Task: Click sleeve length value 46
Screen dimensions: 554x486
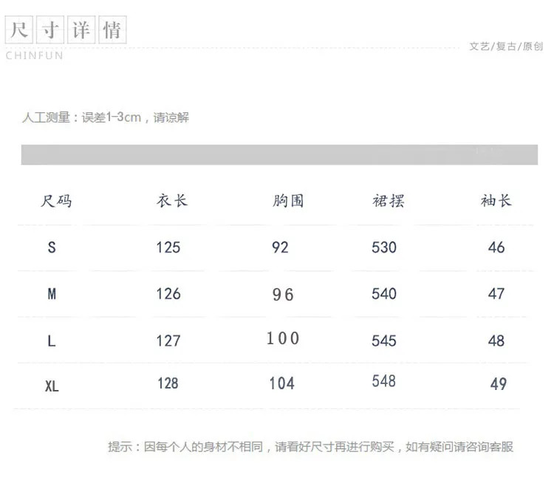Action: pos(496,247)
